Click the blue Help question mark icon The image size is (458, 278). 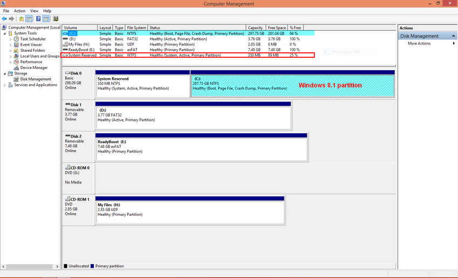tap(38, 19)
